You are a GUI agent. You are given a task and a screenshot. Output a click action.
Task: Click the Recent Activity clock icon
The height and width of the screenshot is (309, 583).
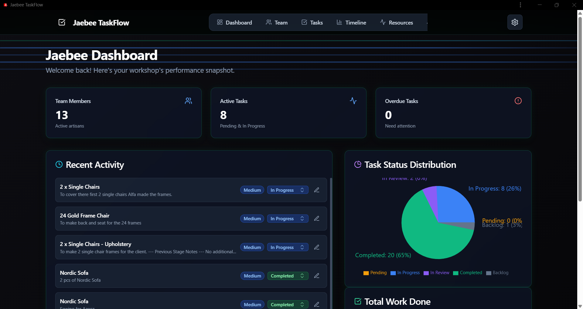pos(59,164)
